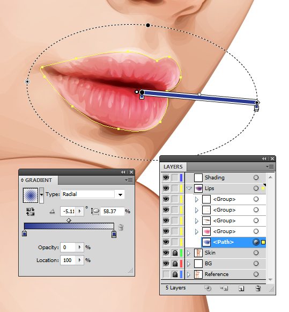The height and width of the screenshot is (312, 289).
Task: Hide the BG layer via eye icon
Action: (166, 264)
